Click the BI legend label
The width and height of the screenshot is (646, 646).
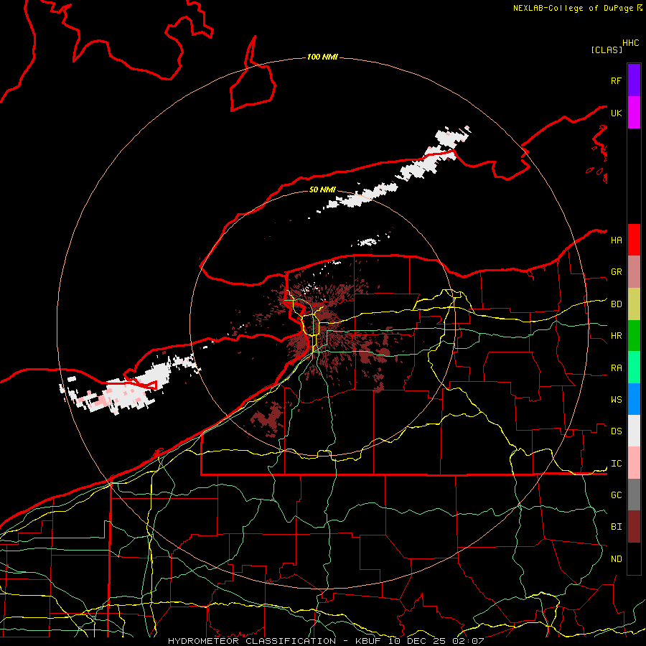point(617,527)
